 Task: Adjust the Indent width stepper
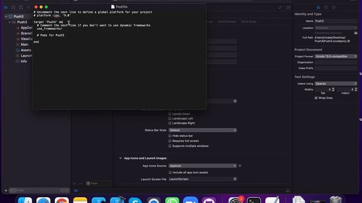point(356,89)
